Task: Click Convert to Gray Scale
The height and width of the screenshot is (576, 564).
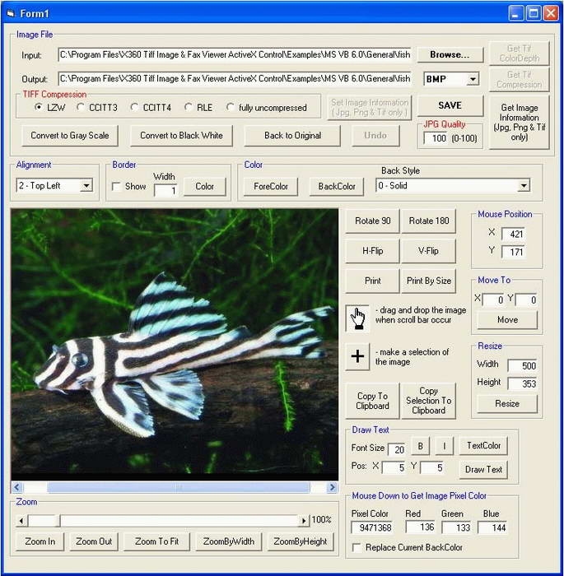Action: pos(70,136)
